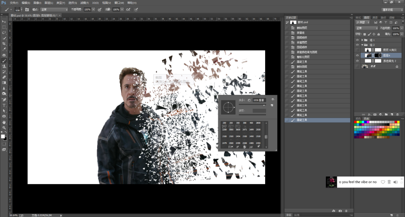Create new snapshot camera icon in History panel
The height and width of the screenshot is (217, 405).
[340, 211]
